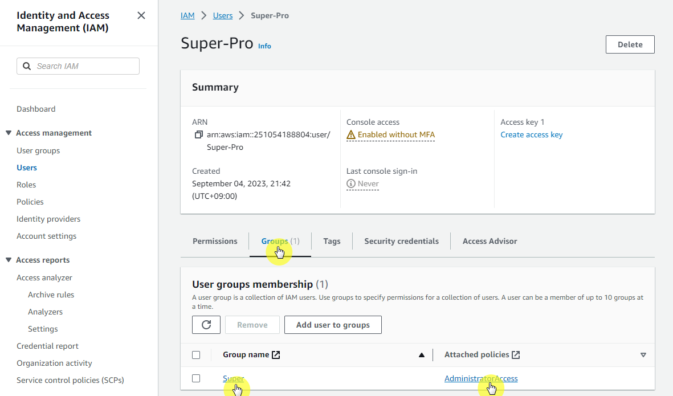Open the Create access key link
Image resolution: width=673 pixels, height=396 pixels.
tap(531, 134)
